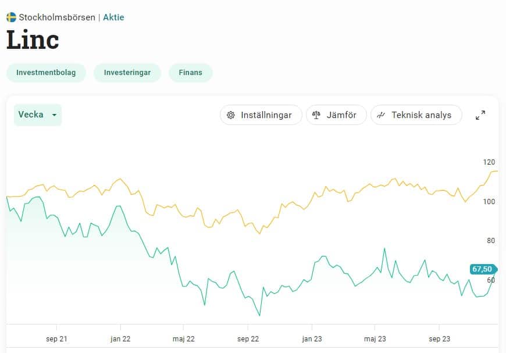Click the 67,50 price label
This screenshot has width=506, height=353.
click(482, 269)
